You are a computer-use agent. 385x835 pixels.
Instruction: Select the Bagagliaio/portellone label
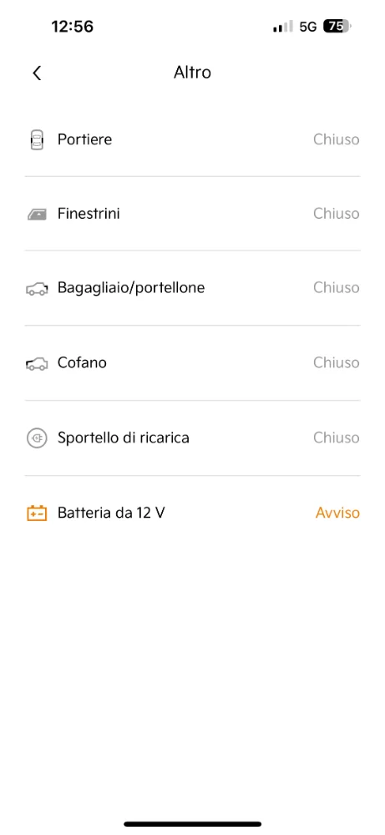pos(131,288)
